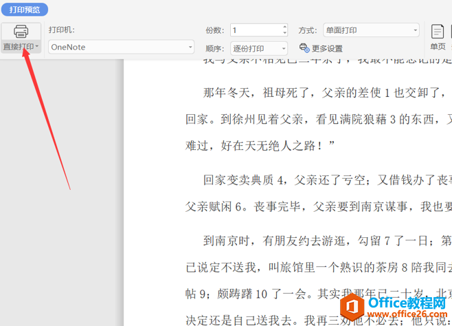Screen dimensions: 452x326
Task: Click the www.office26.com link
Action: point(407,314)
